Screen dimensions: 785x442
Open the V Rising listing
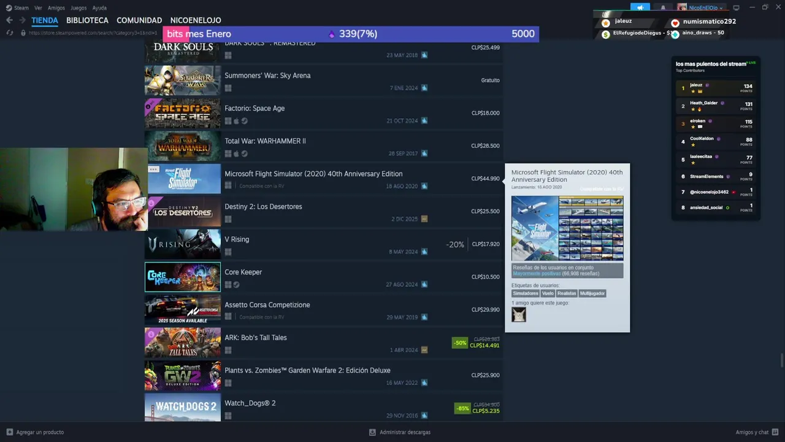tap(323, 244)
